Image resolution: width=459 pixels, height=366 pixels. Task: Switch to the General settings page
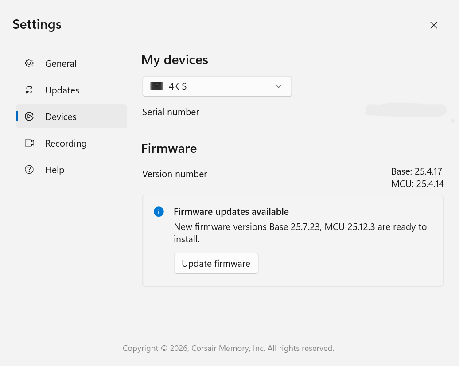[x=61, y=63]
